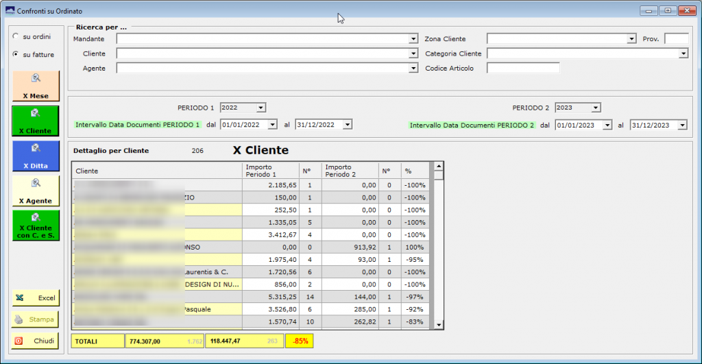Click the cell with value 2.185,65
Screen dimensions: 702x364
coord(270,185)
